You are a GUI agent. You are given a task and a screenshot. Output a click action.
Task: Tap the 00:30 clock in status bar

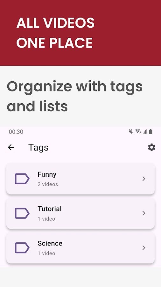(16, 132)
